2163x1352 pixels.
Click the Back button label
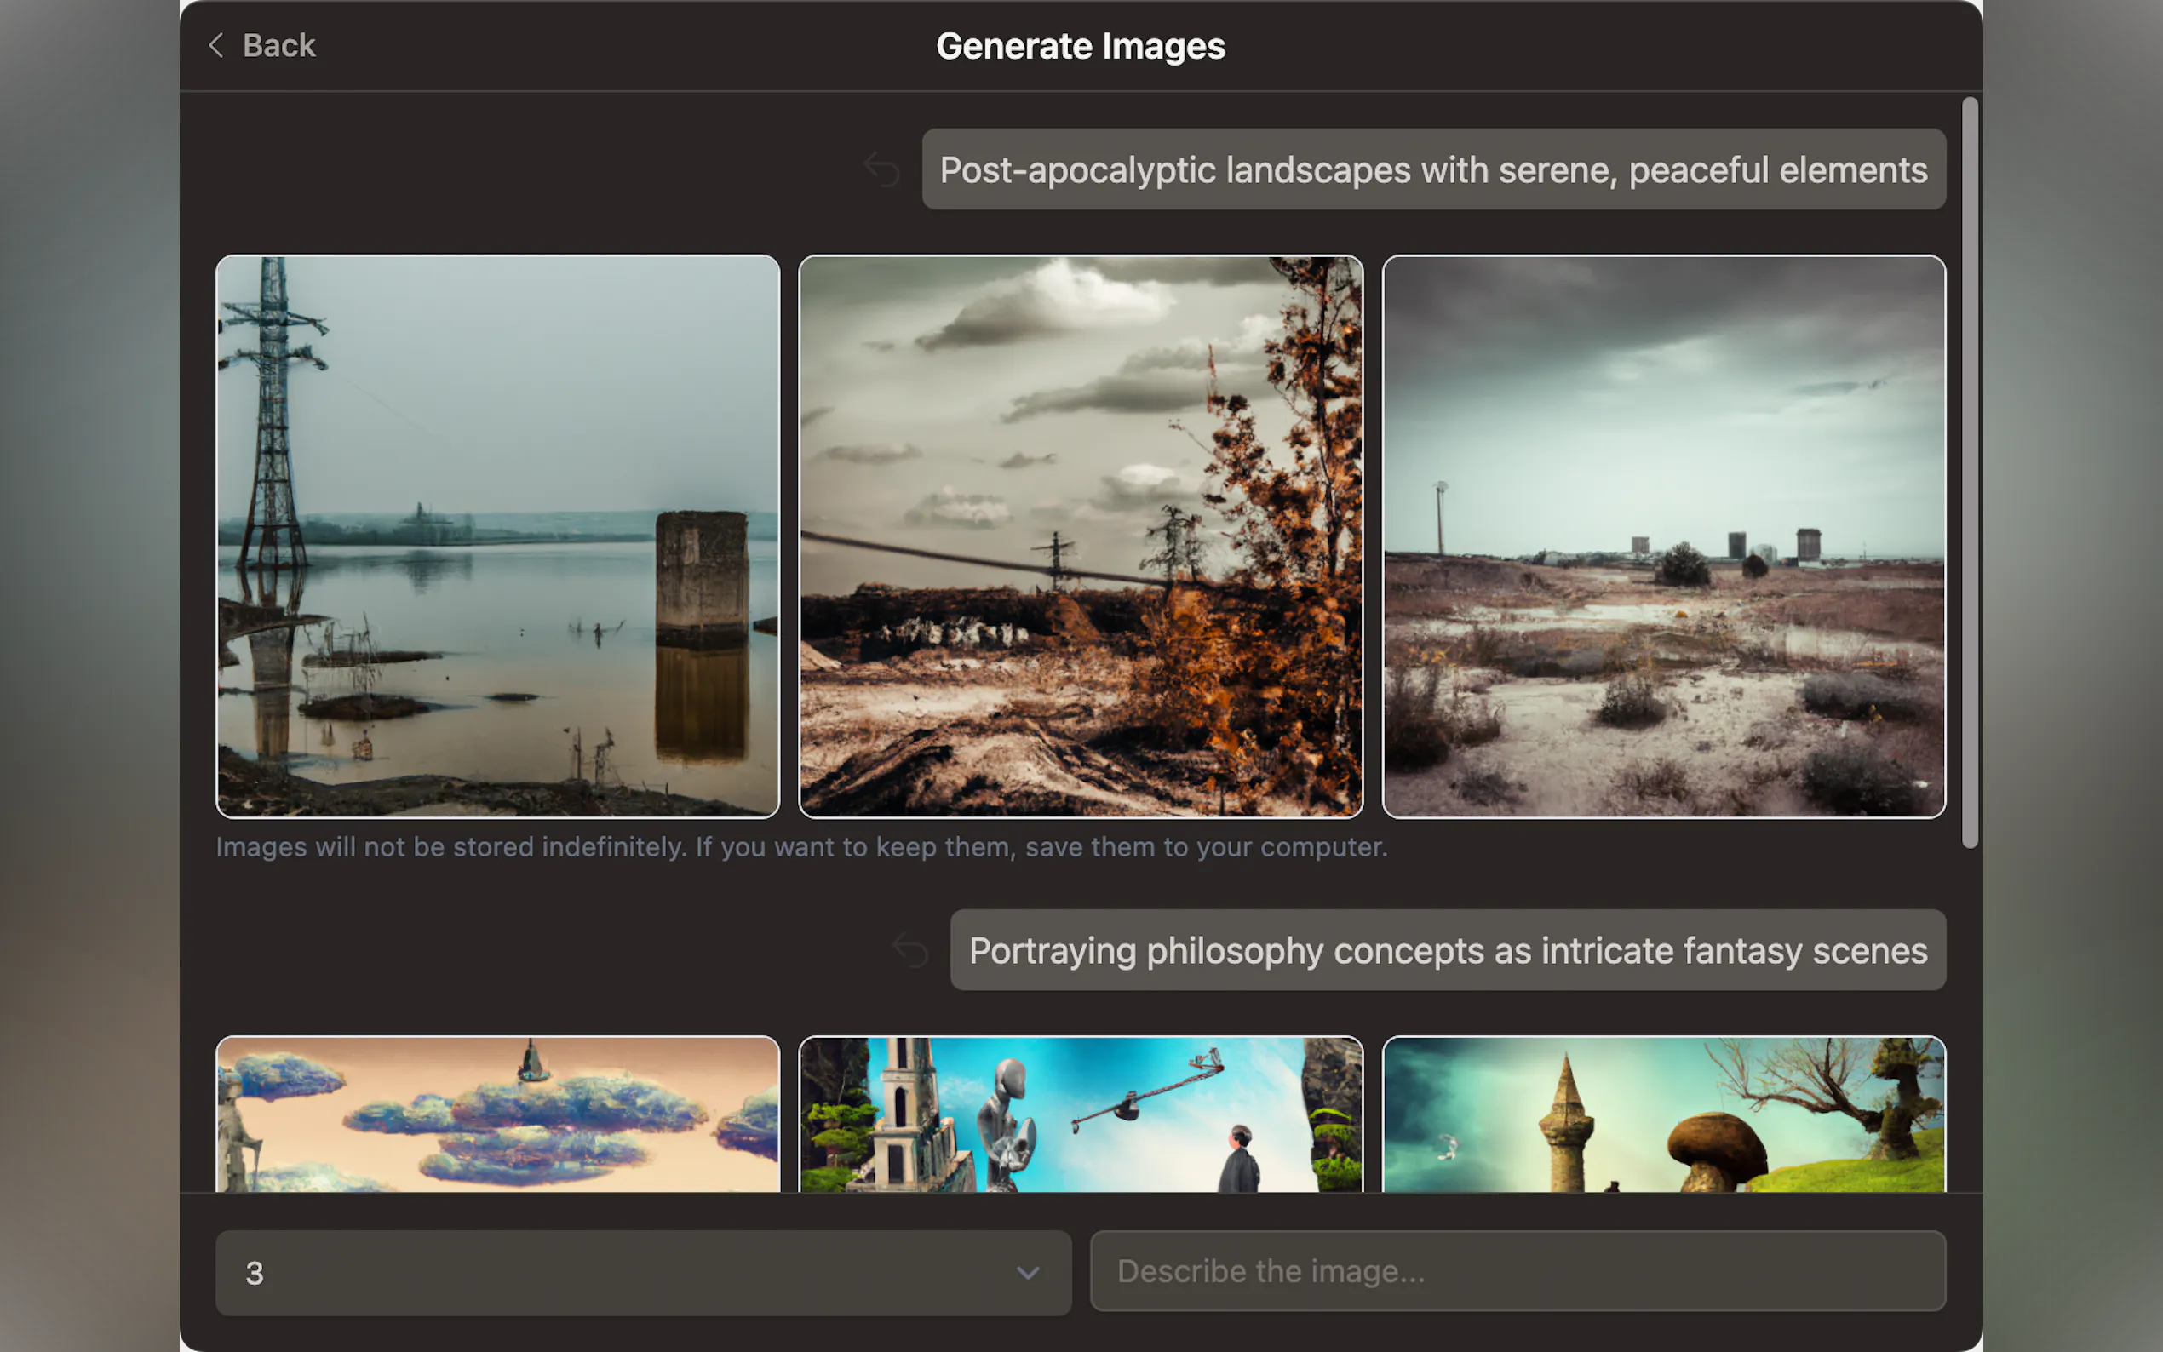[x=278, y=46]
